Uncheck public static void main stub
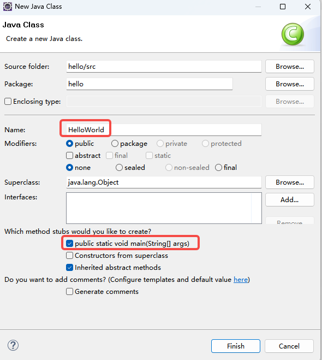Screen dimensions: 322x360 69,243
